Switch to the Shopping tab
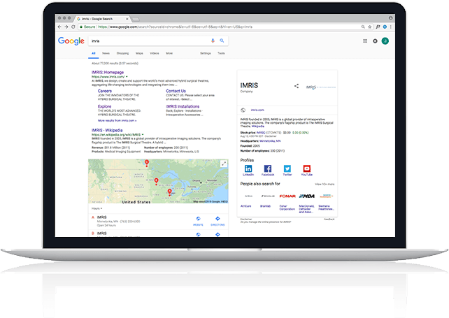The width and height of the screenshot is (449, 318). click(122, 53)
